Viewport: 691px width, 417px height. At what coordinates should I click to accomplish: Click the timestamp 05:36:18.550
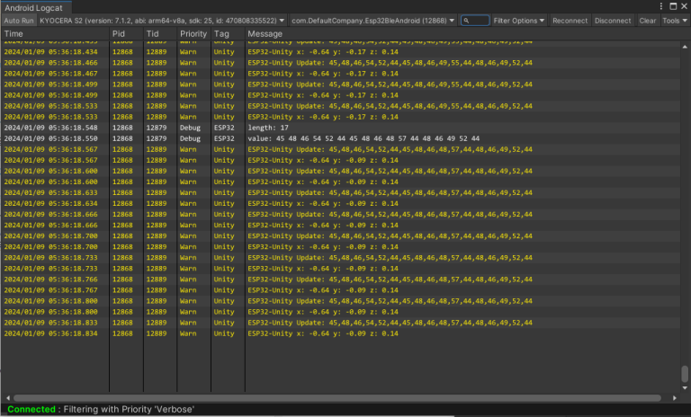coord(50,138)
